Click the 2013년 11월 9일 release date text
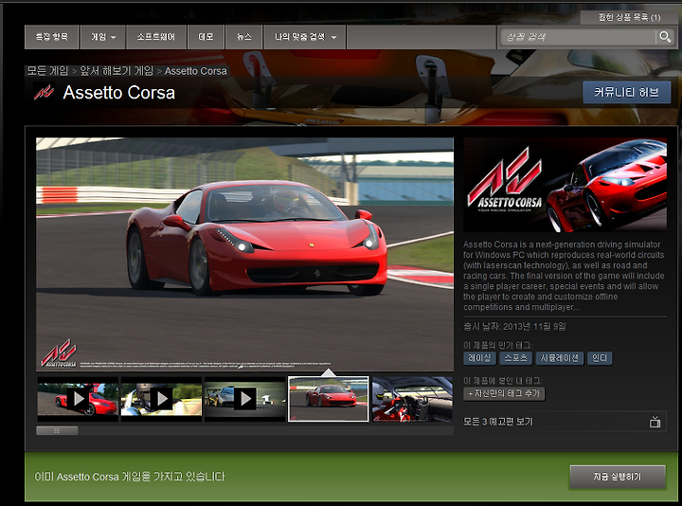 coord(534,326)
